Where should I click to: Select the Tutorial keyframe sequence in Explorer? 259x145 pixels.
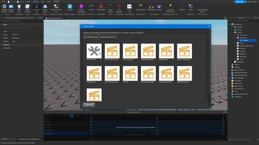[248, 40]
